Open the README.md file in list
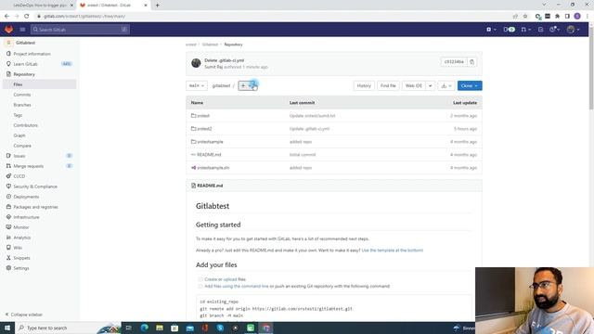594x334 pixels. (209, 155)
